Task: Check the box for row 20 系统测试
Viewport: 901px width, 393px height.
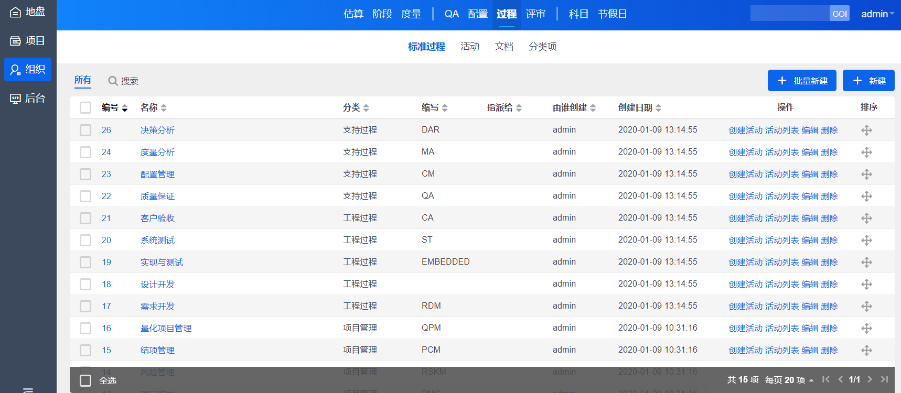Action: [x=85, y=240]
